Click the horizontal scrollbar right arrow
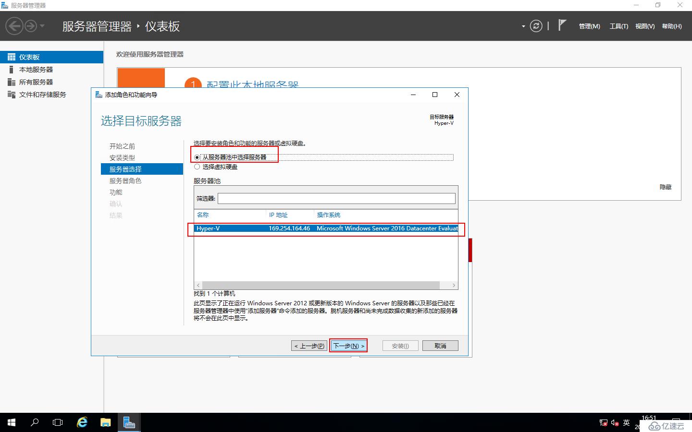Viewport: 692px width, 432px height. click(454, 285)
